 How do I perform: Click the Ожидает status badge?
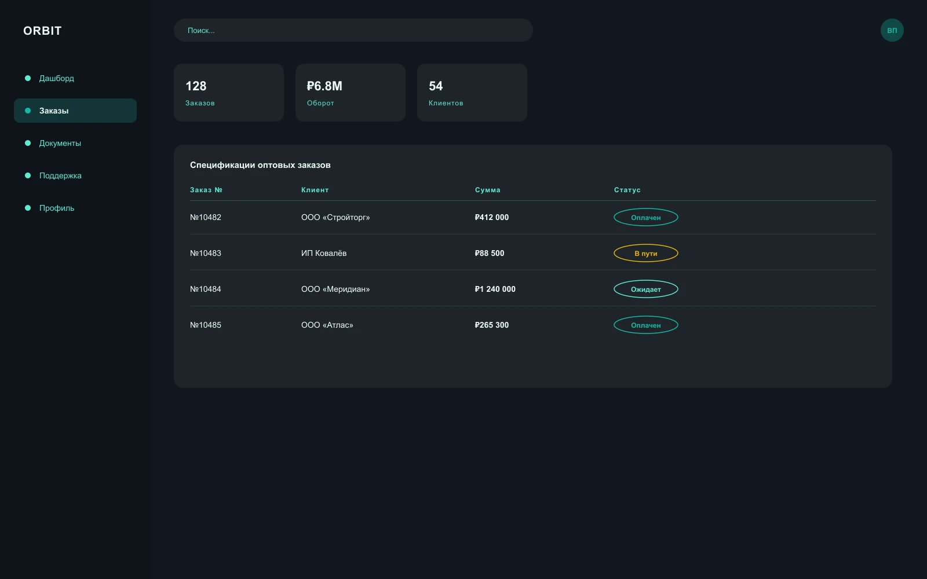pos(646,289)
